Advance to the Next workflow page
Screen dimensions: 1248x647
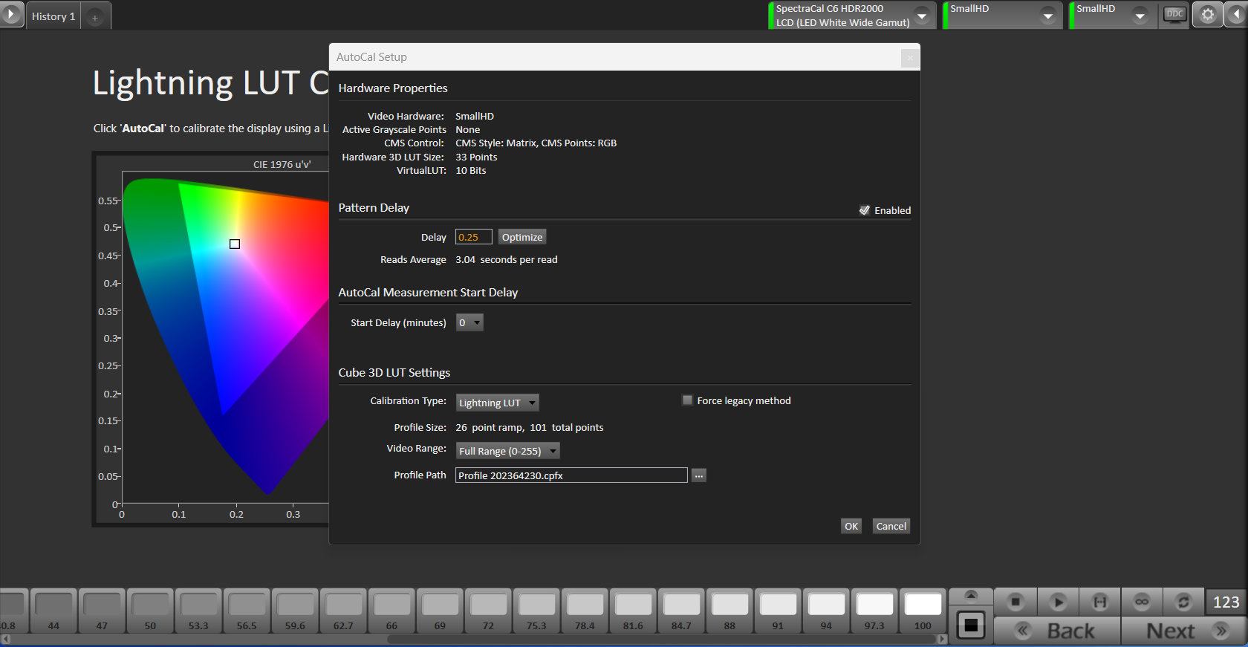[x=1184, y=631]
